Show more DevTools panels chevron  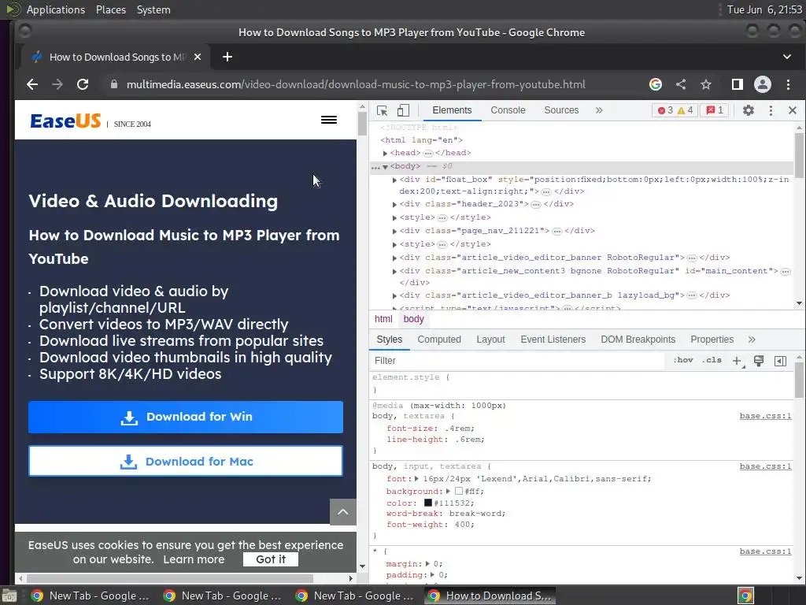tap(599, 110)
